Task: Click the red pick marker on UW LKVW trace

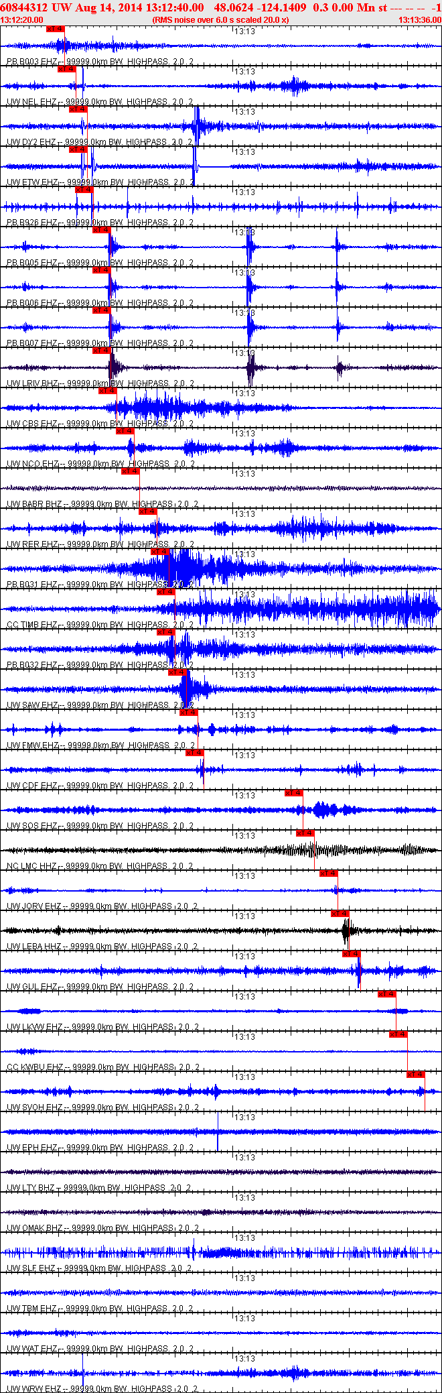Action: 386,994
